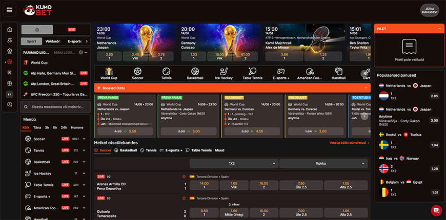Pick Sweden at 1.94 popular bet

tap(435, 145)
